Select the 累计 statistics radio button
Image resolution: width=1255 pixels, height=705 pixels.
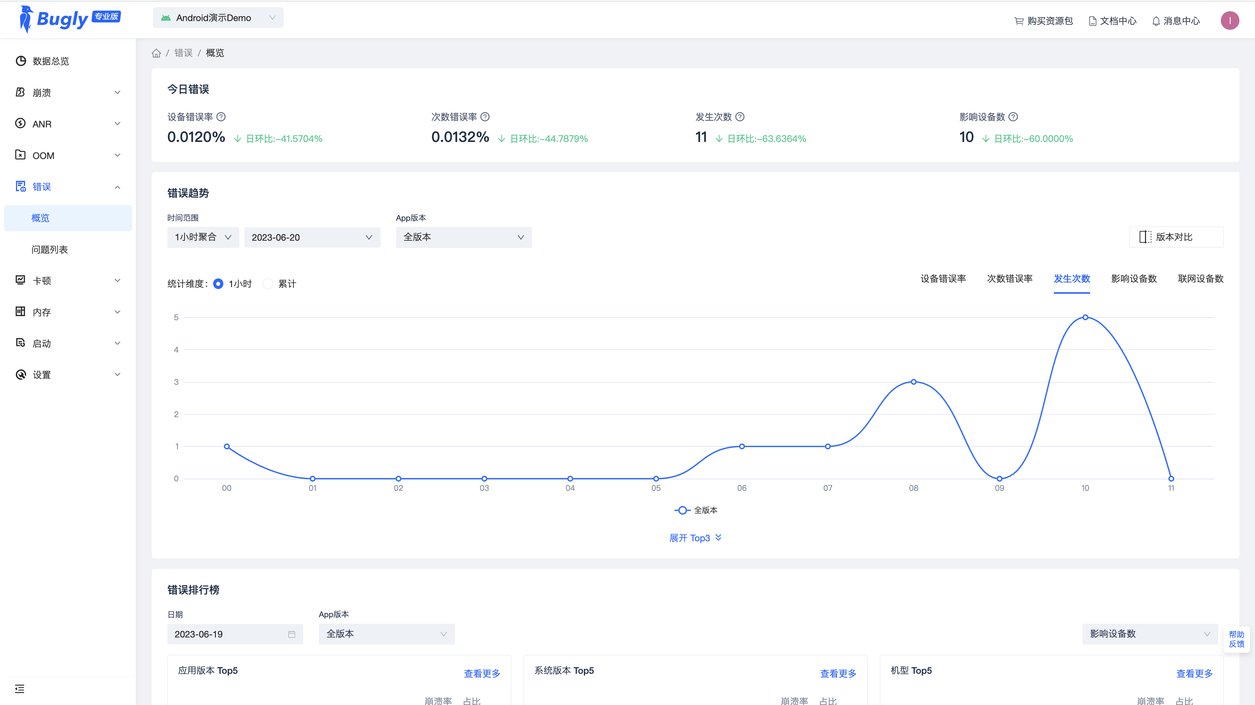click(268, 284)
